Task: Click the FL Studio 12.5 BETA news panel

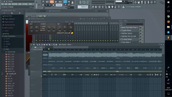Action: [135, 7]
